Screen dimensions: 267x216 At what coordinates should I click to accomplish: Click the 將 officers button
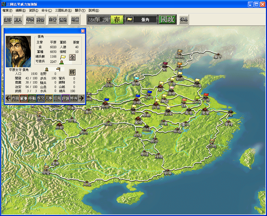point(72,72)
